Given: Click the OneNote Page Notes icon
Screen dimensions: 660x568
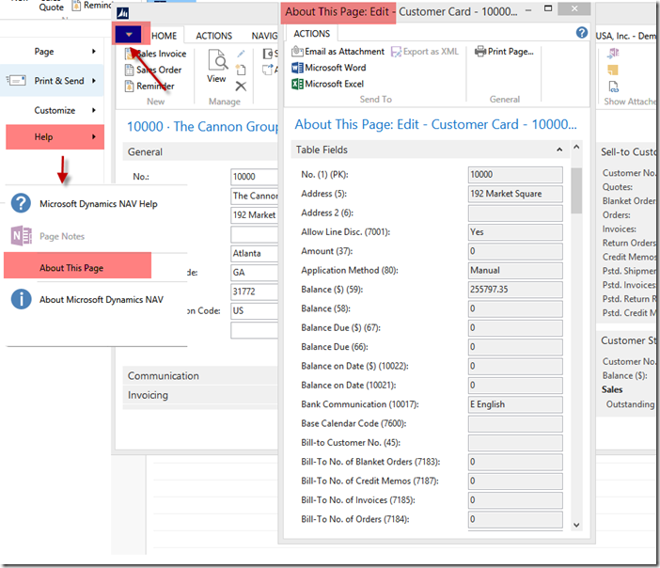Looking at the screenshot, I should (21, 236).
